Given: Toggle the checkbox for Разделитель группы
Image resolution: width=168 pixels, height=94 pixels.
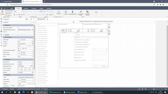Looking at the screenshot, I should point(93,55).
